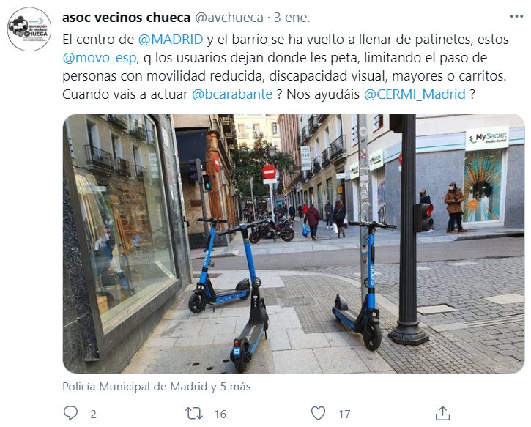Open the asoc vecinos chueca profile avatar
The height and width of the screenshot is (427, 531).
pyautogui.click(x=29, y=29)
